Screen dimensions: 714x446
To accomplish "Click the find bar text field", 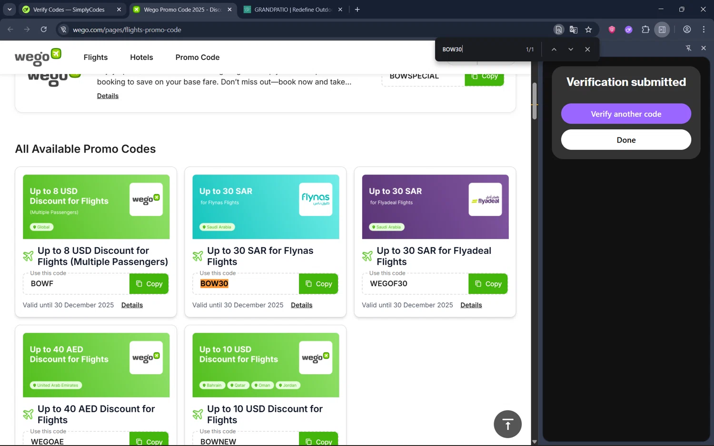I will coord(481,49).
